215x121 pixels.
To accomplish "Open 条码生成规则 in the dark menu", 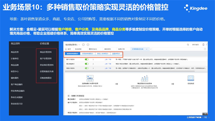I will pos(17,97).
